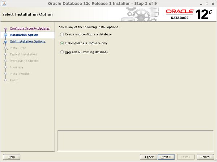Image resolution: width=217 pixels, height=162 pixels.
Task: Click the 'Install Type' disabled step text
Action: click(x=18, y=48)
